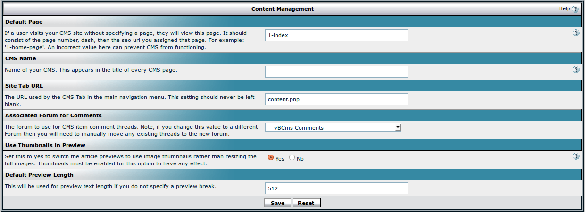Click the vBCms Comments dropdown arrow
This screenshot has width=585, height=212.
pos(398,127)
